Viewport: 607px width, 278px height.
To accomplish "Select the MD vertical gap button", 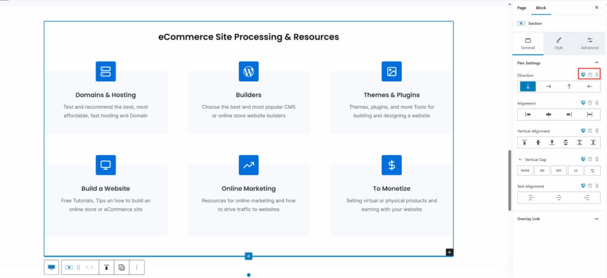I will pyautogui.click(x=558, y=170).
